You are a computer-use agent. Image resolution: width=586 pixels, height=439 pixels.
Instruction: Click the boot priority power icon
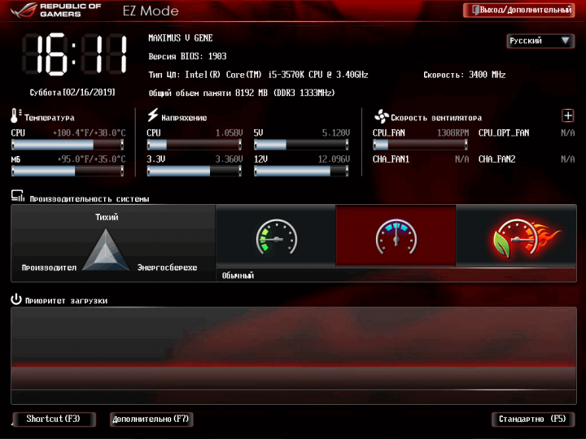pyautogui.click(x=16, y=299)
